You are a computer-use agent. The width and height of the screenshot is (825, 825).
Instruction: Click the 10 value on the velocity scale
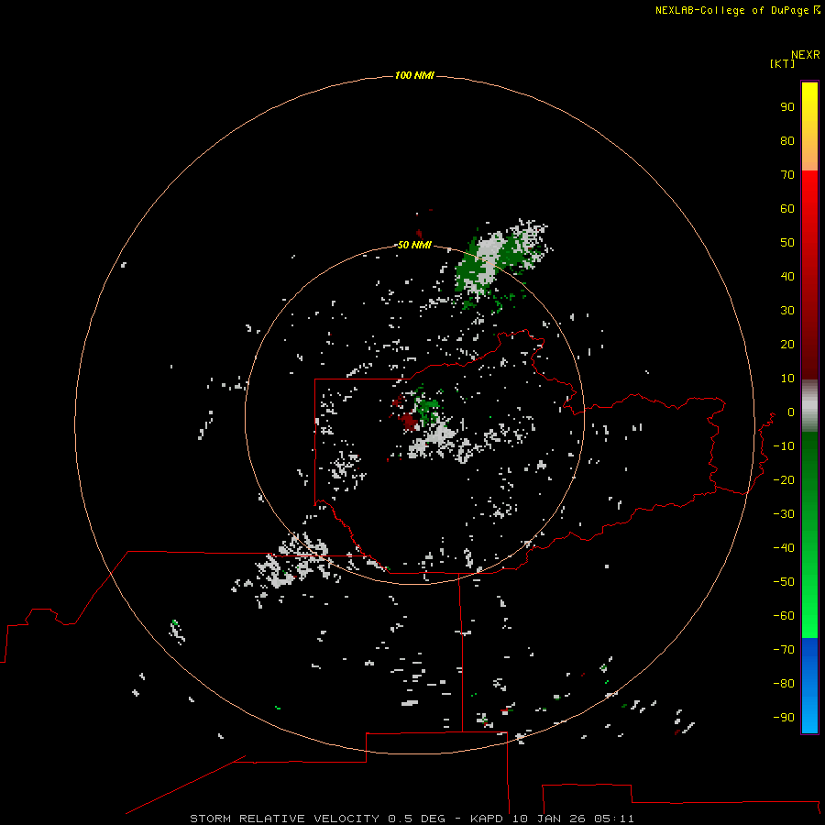787,379
